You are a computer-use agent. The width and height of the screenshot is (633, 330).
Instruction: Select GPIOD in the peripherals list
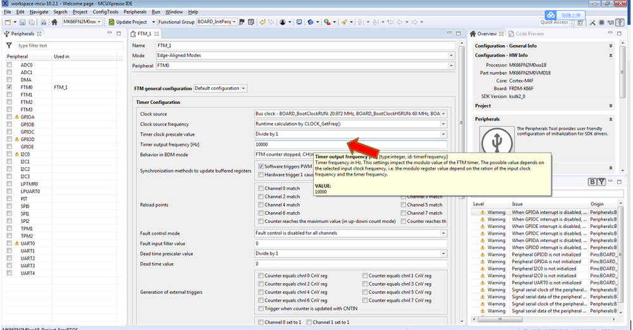pos(27,139)
